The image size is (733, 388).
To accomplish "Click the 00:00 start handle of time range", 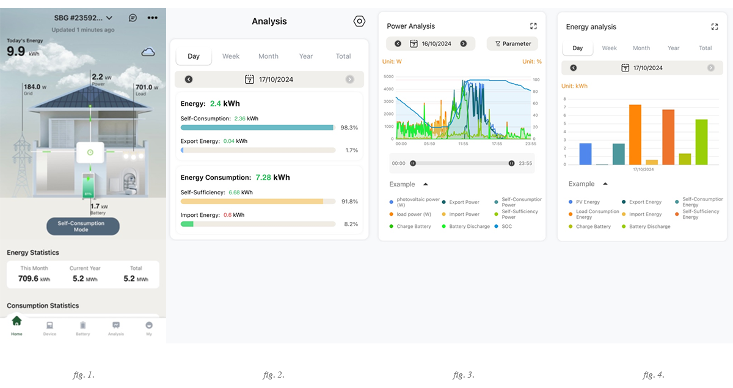I will [x=413, y=163].
